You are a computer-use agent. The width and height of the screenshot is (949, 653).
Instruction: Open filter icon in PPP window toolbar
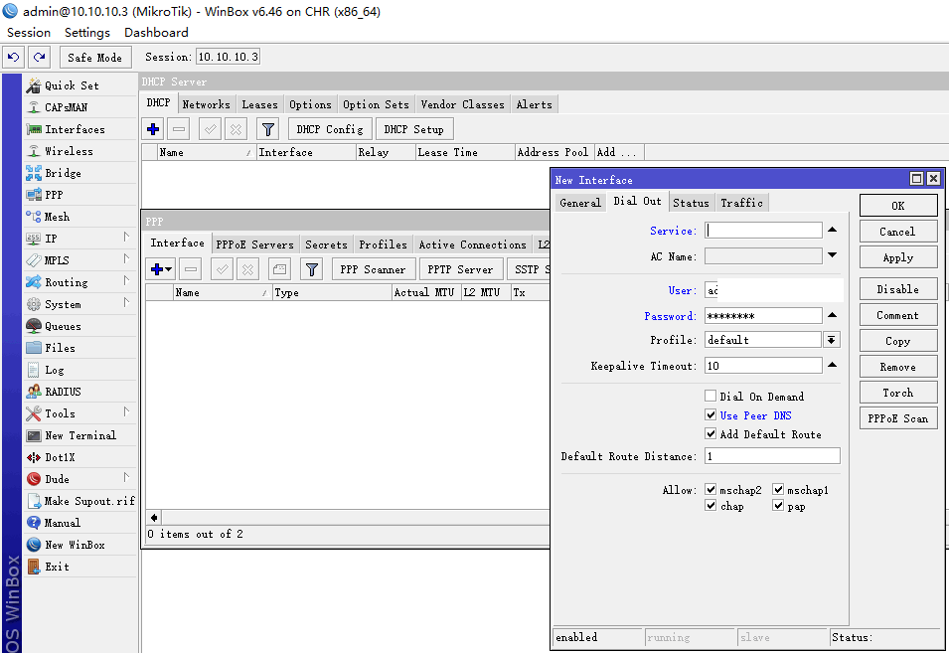pyautogui.click(x=312, y=269)
